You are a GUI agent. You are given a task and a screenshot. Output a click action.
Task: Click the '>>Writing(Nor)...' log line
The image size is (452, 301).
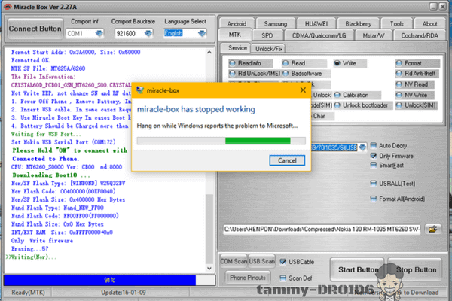click(31, 257)
